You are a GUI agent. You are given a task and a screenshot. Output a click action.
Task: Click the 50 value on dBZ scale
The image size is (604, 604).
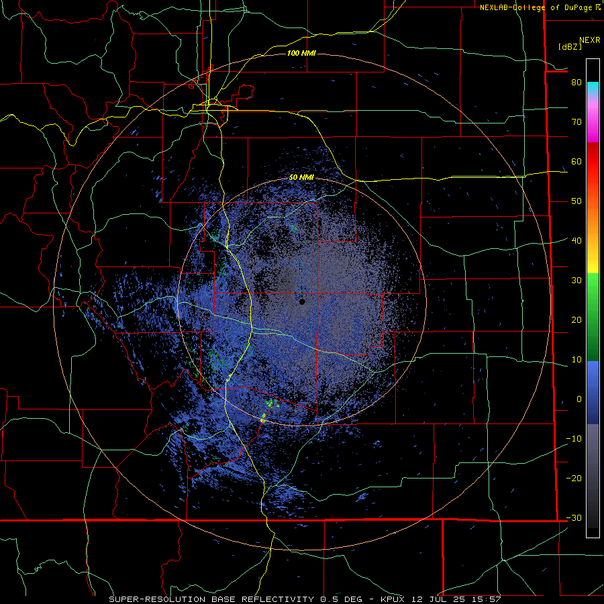[x=576, y=201]
